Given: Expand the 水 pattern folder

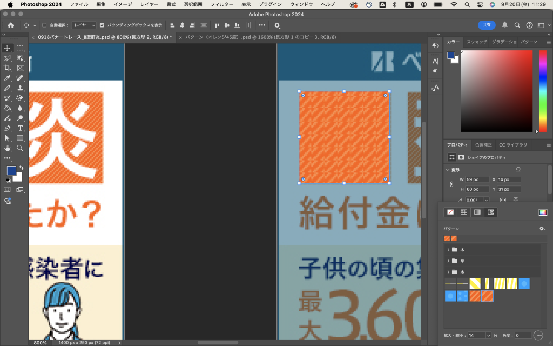Looking at the screenshot, I should click(x=448, y=272).
